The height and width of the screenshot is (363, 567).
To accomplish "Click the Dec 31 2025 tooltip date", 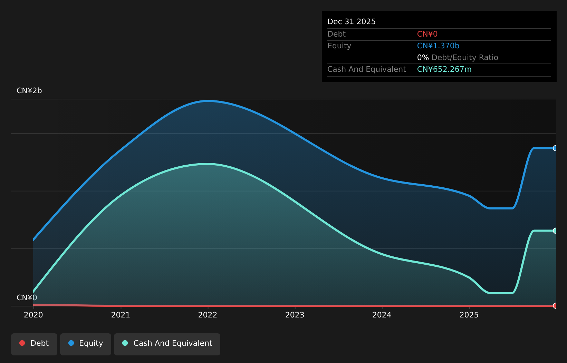I will (x=352, y=22).
